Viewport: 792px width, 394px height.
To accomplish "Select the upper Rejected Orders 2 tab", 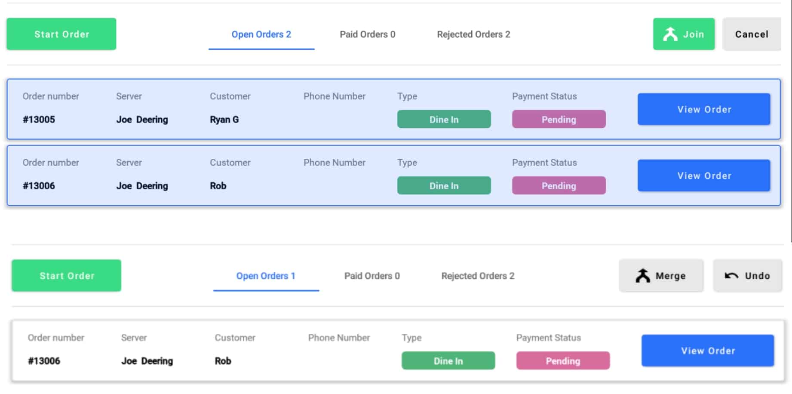I will [473, 34].
